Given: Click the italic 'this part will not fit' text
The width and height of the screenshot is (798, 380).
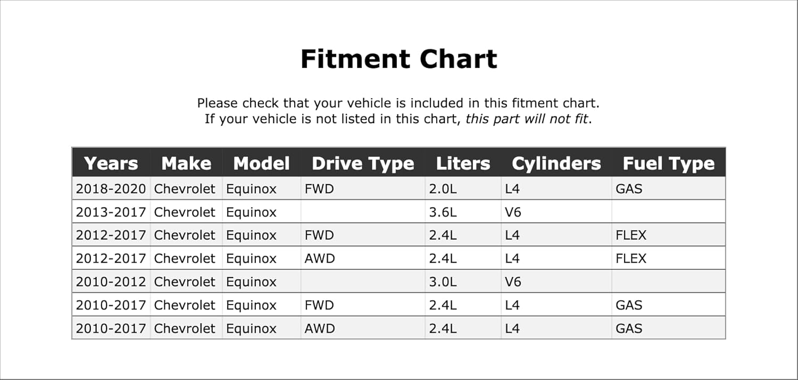Looking at the screenshot, I should pyautogui.click(x=527, y=119).
